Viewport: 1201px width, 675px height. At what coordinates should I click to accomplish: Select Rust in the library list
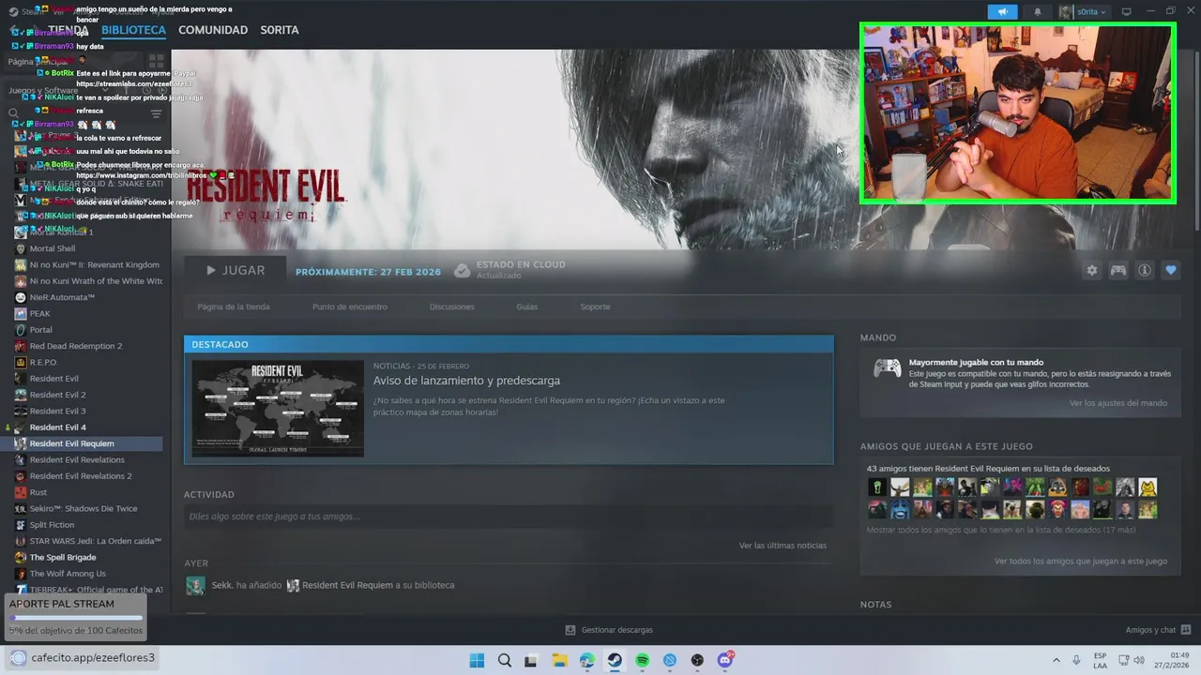(38, 492)
